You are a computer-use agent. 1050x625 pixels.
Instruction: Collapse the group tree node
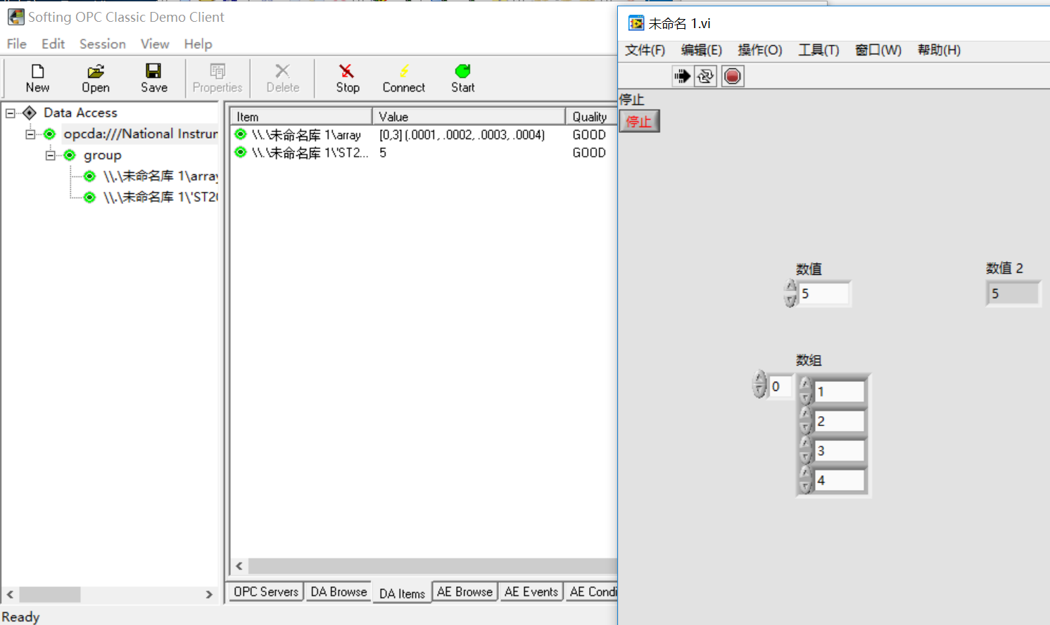(x=49, y=155)
